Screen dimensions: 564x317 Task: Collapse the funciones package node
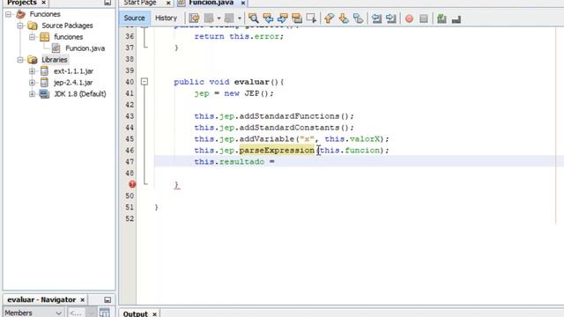pyautogui.click(x=32, y=37)
